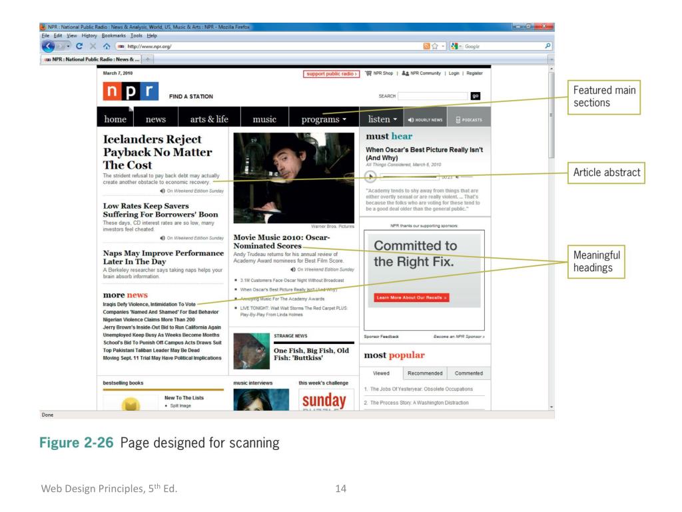Screen dimensions: 682x512
Task: Click the NPR logo
Action: 131,91
